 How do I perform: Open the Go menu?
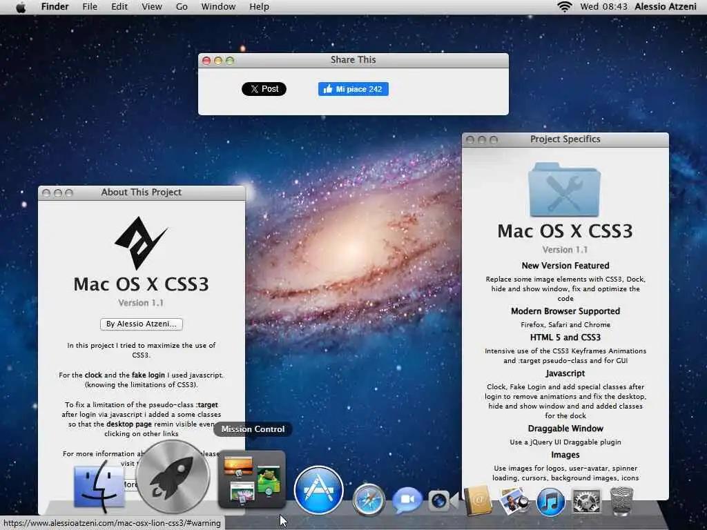click(x=182, y=7)
